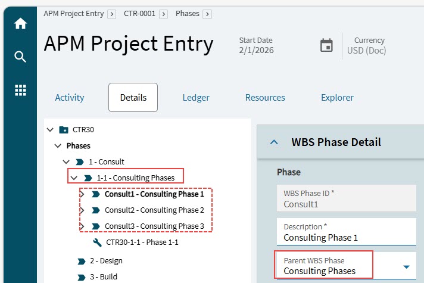Click the CTR-0001 breadcrumb link
The height and width of the screenshot is (283, 424).
pos(139,14)
